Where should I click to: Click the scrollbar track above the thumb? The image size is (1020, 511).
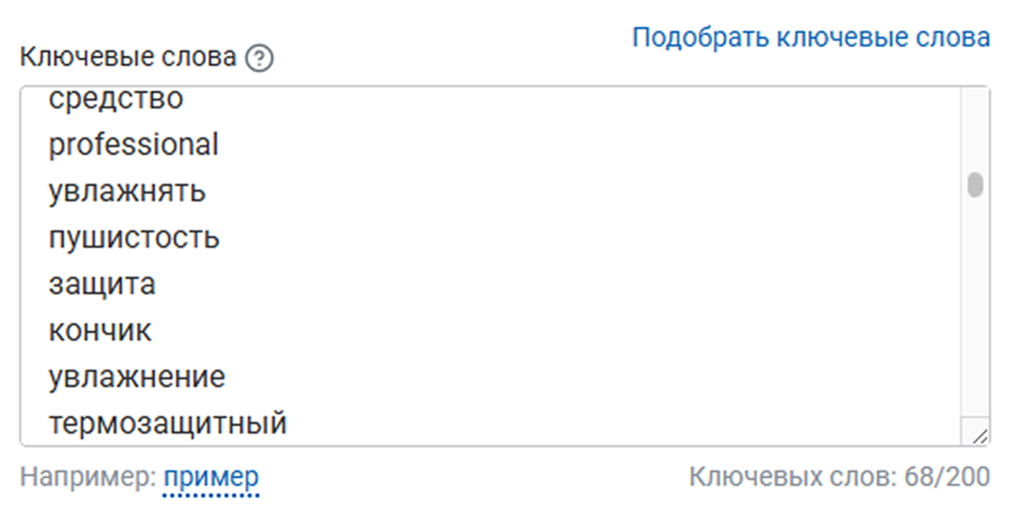(975, 126)
